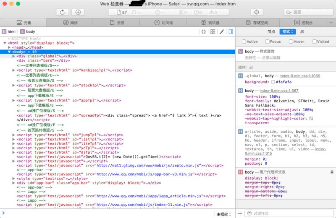The height and width of the screenshot is (218, 336).
Task: Enable the Visited pseudo-class checkbox
Action: [314, 42]
